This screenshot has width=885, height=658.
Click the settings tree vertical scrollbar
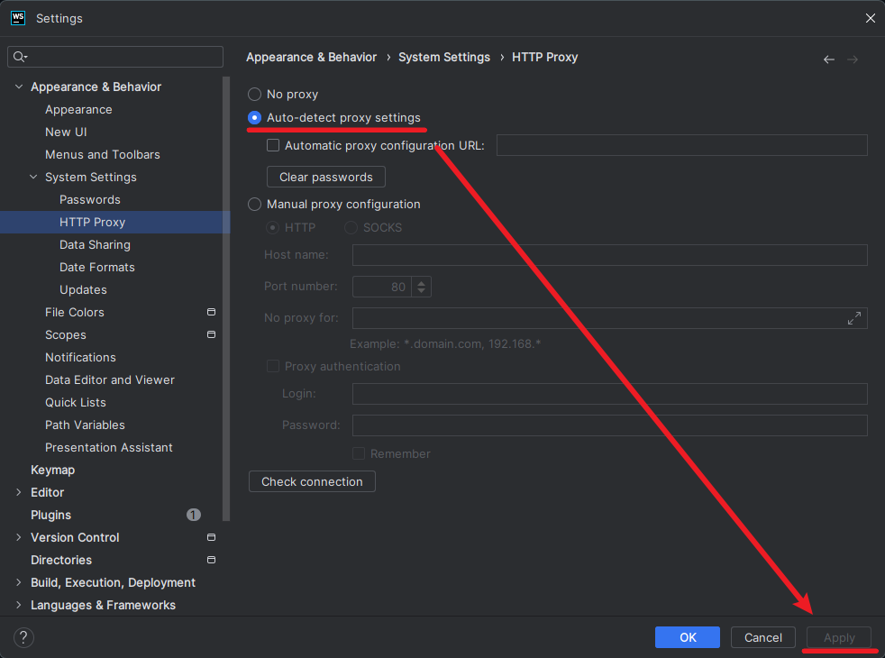point(226,297)
